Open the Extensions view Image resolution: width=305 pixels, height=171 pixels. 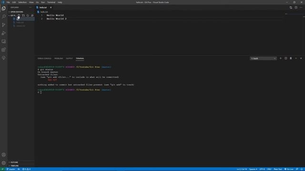pos(3,49)
